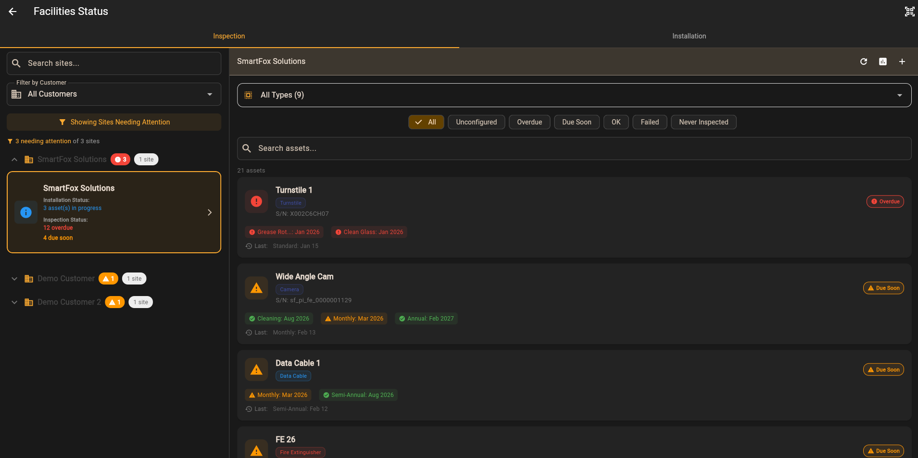Select the SmartFox Solutions site card title

(79, 188)
